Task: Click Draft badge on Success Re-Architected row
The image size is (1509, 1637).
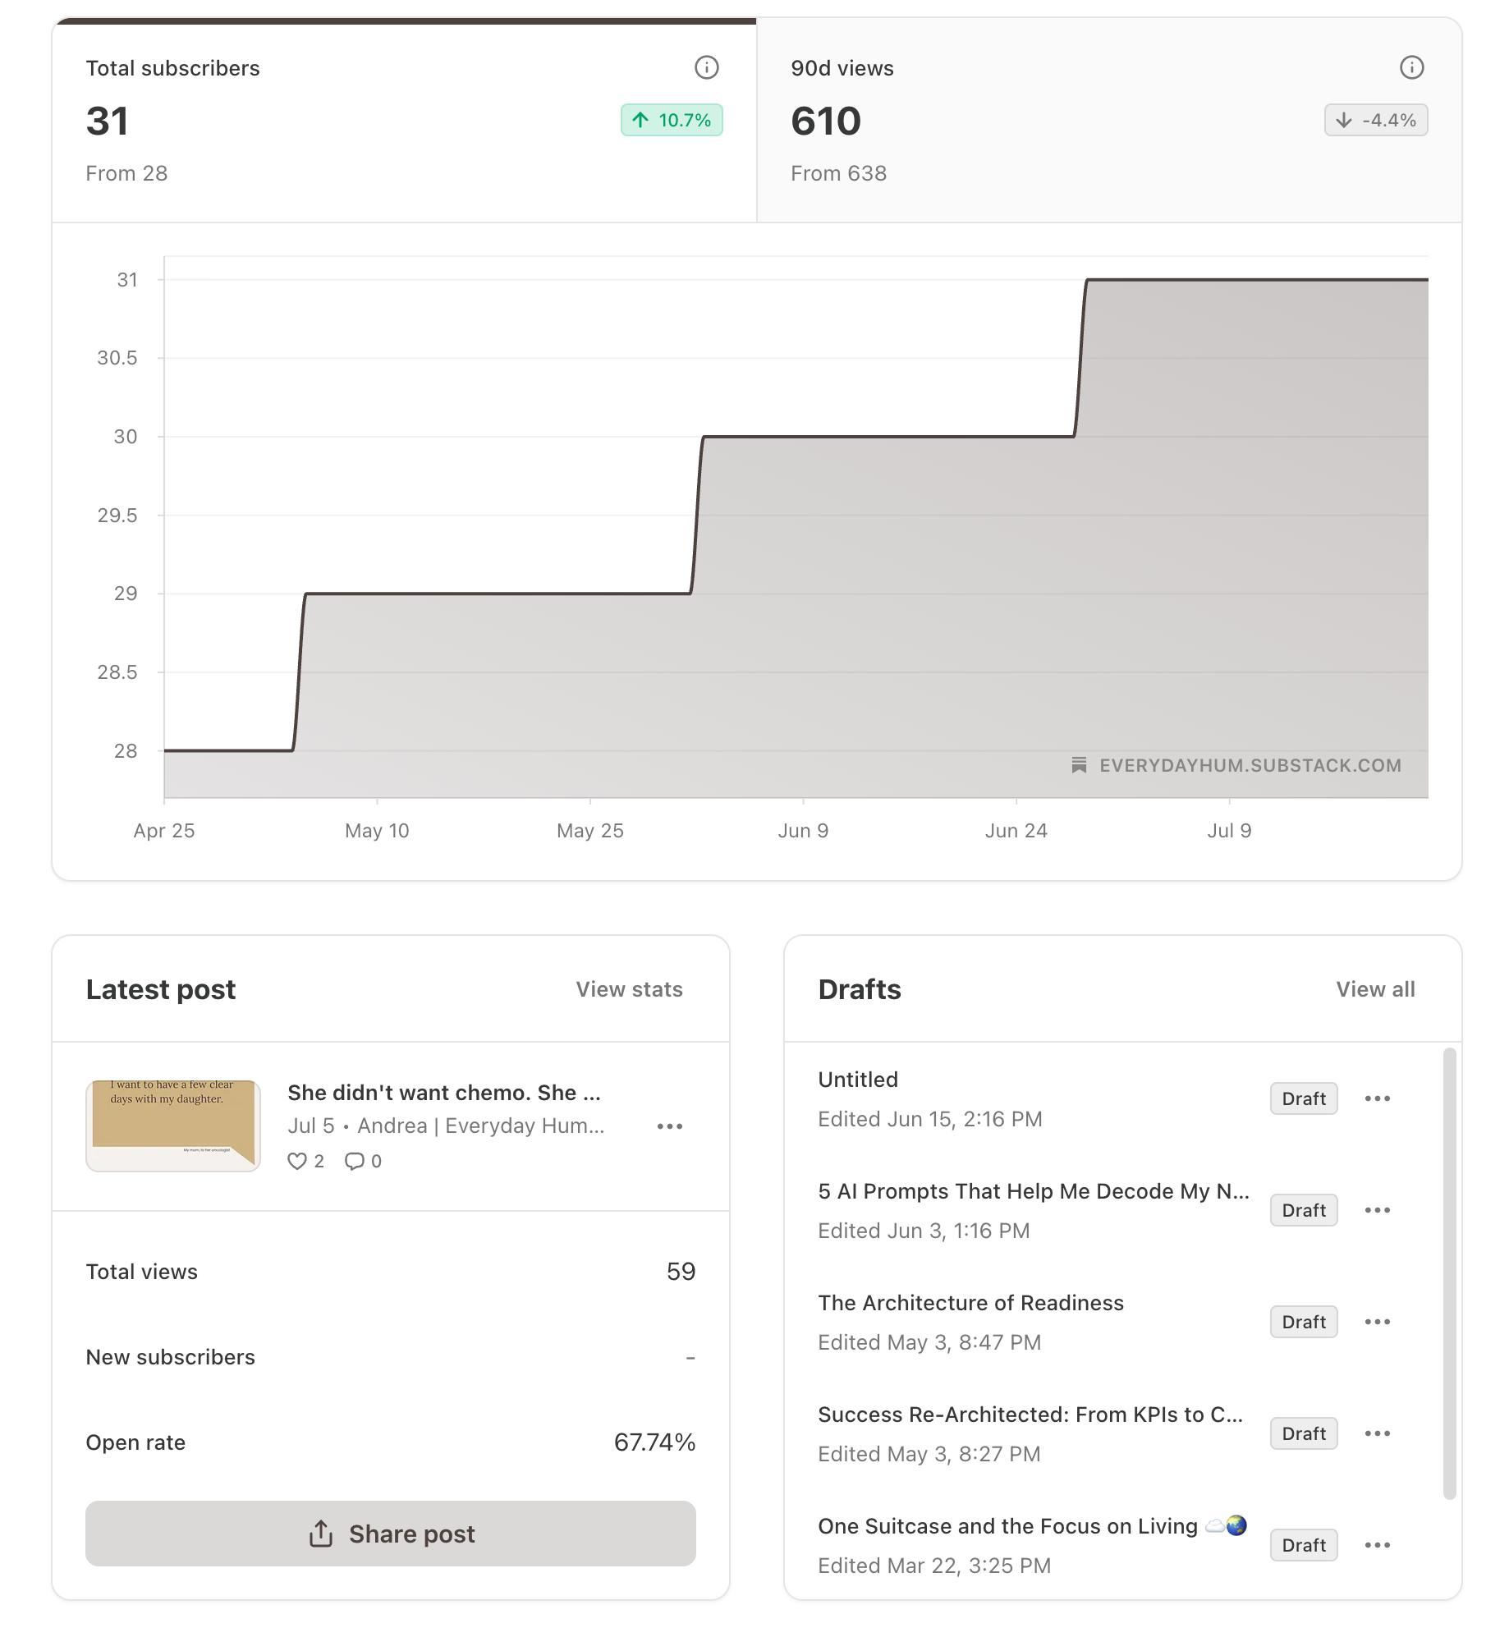Action: [x=1304, y=1433]
